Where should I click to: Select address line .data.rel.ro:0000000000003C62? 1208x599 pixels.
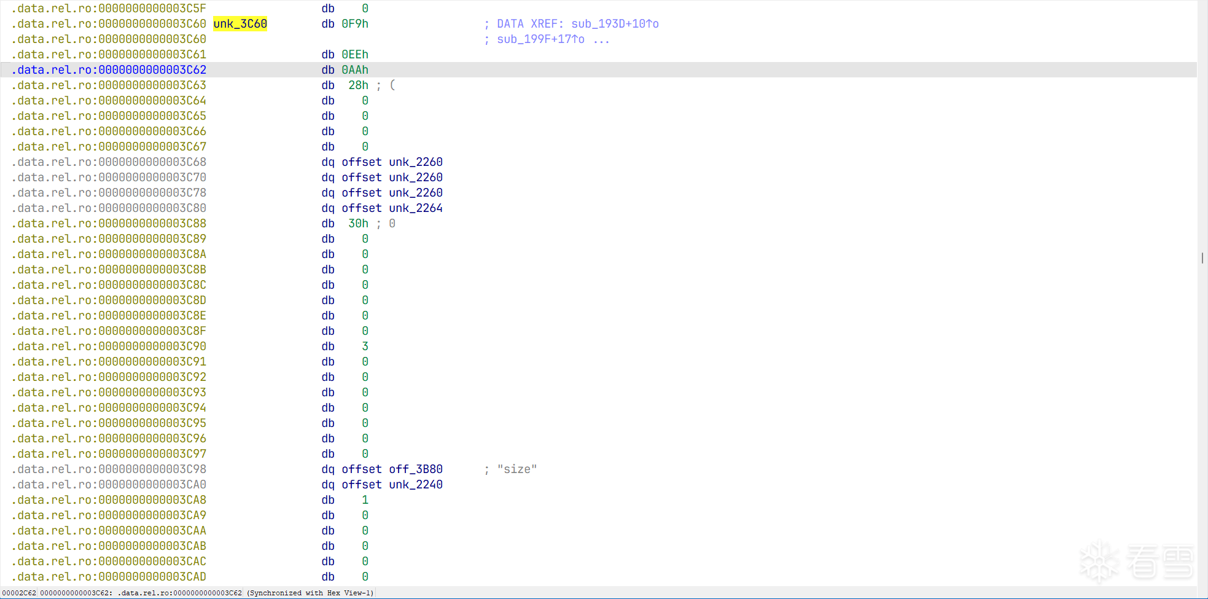pyautogui.click(x=109, y=70)
